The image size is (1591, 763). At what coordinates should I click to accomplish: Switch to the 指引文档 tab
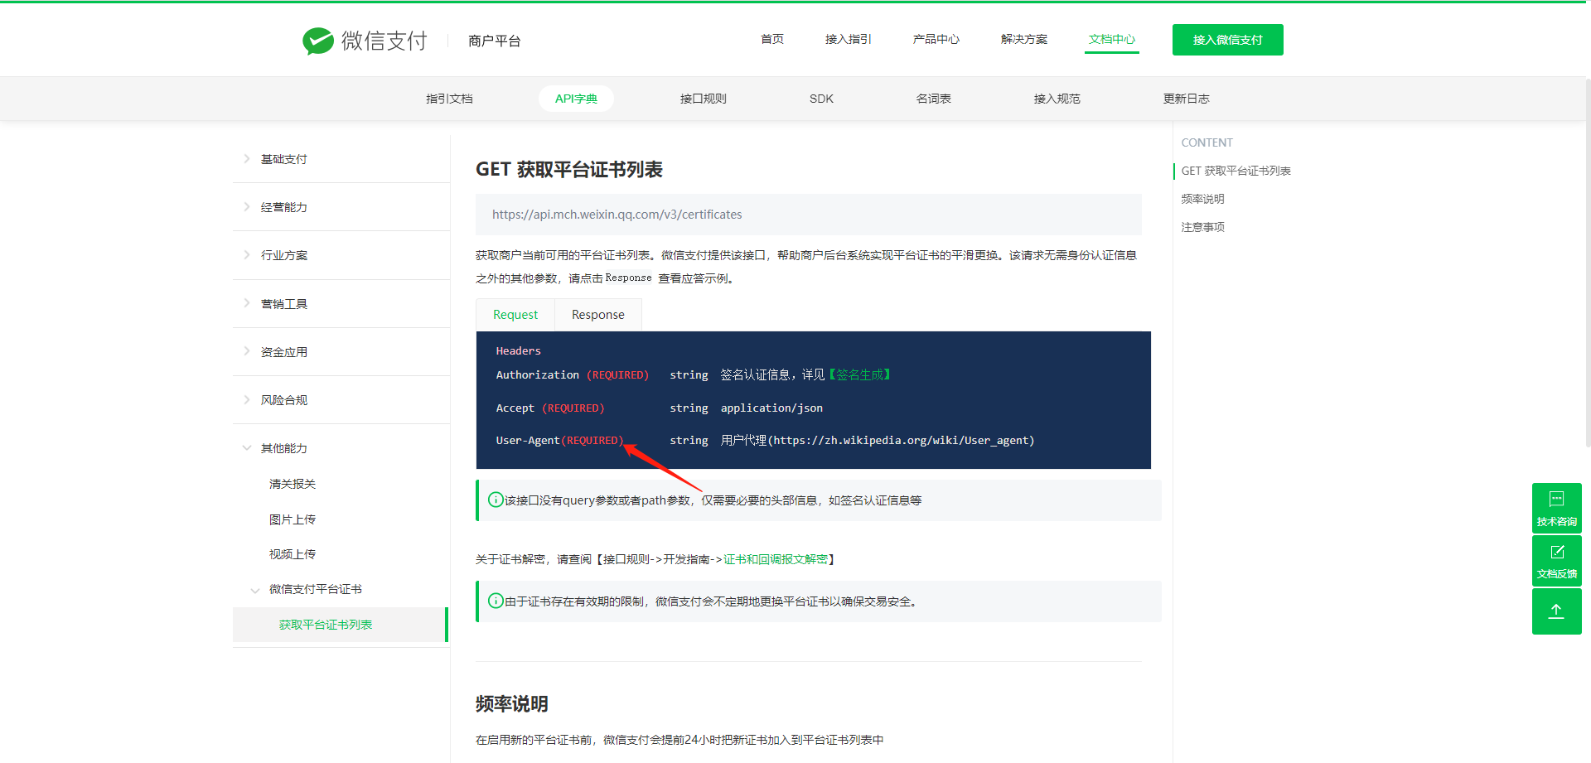pos(449,99)
